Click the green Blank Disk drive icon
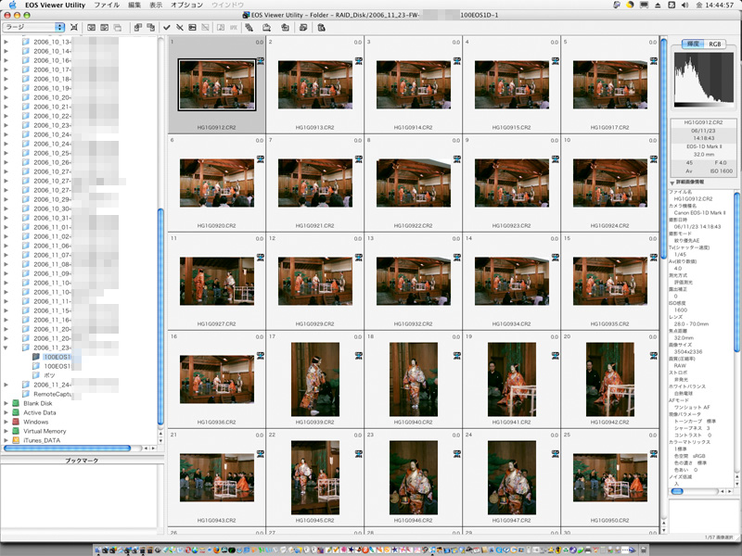Screen dimensions: 742x556 click(x=16, y=403)
